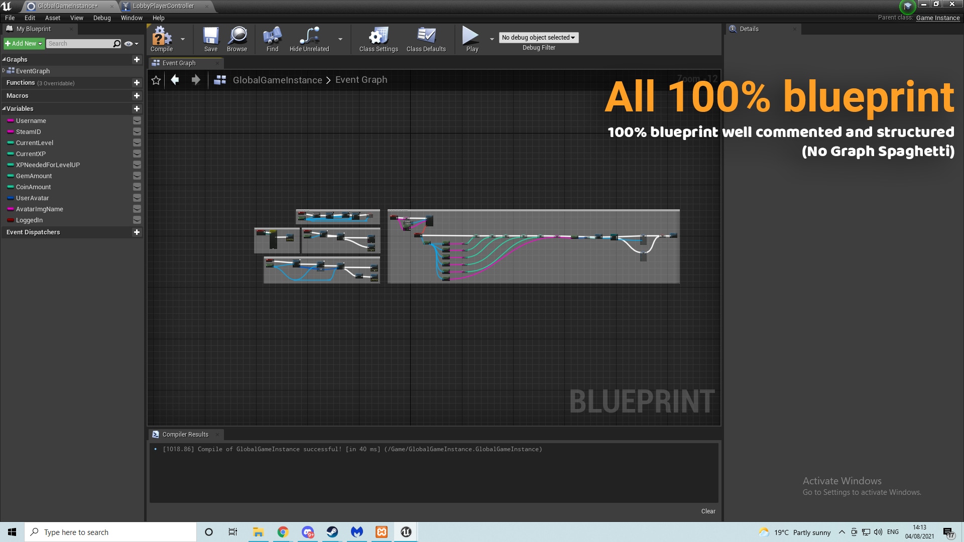Click Event Graph in the breadcrumb
Screen dimensions: 964x542
coord(361,80)
